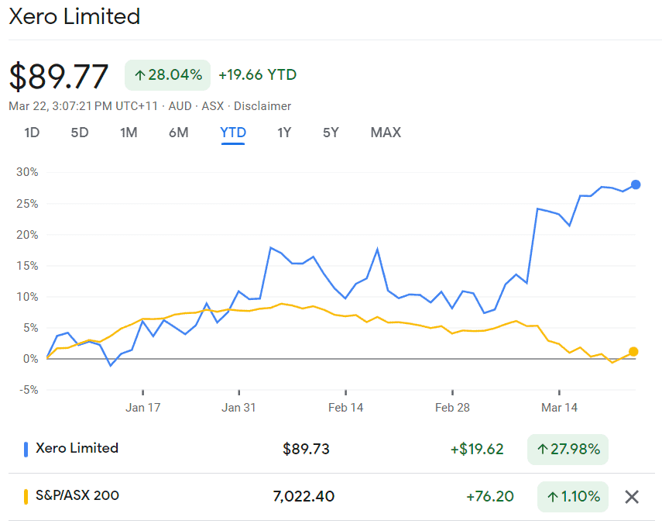Select the 1M time range
Screen dimensions: 662x524
click(x=129, y=133)
